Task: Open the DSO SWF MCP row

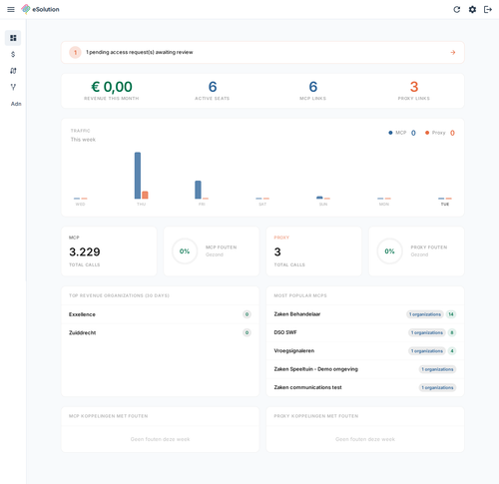Action: pyautogui.click(x=365, y=332)
